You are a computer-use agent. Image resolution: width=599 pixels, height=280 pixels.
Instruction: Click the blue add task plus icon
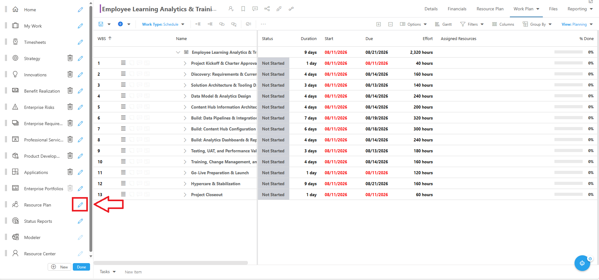[120, 24]
